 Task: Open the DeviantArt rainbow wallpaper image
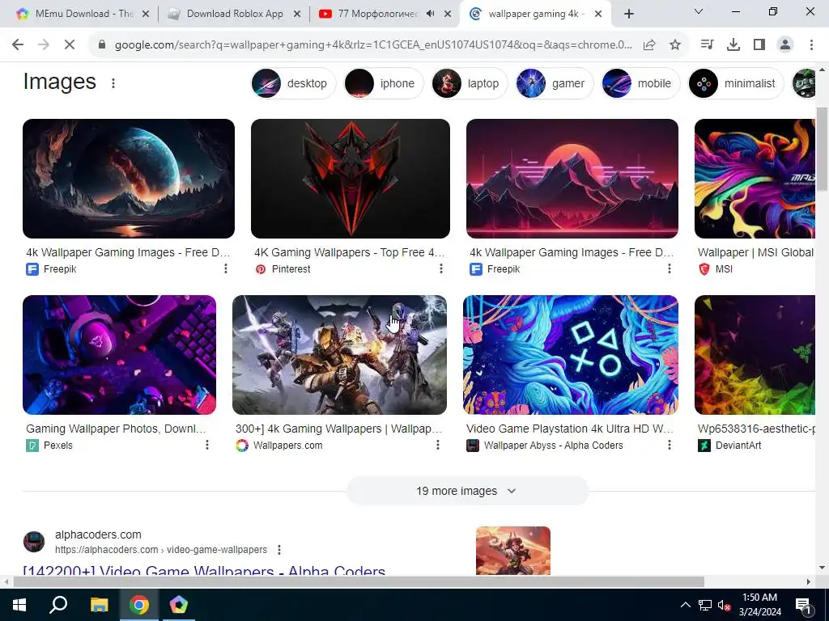[755, 355]
